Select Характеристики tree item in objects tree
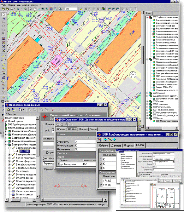 tap(26, 191)
